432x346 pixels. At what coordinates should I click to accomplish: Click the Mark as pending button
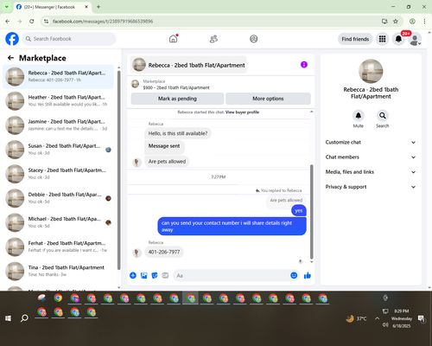point(177,99)
